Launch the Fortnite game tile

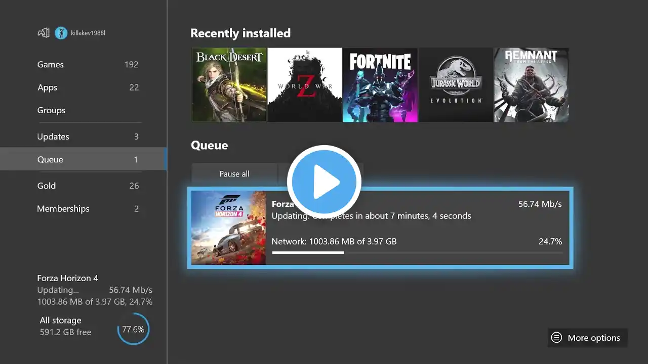[x=380, y=85]
